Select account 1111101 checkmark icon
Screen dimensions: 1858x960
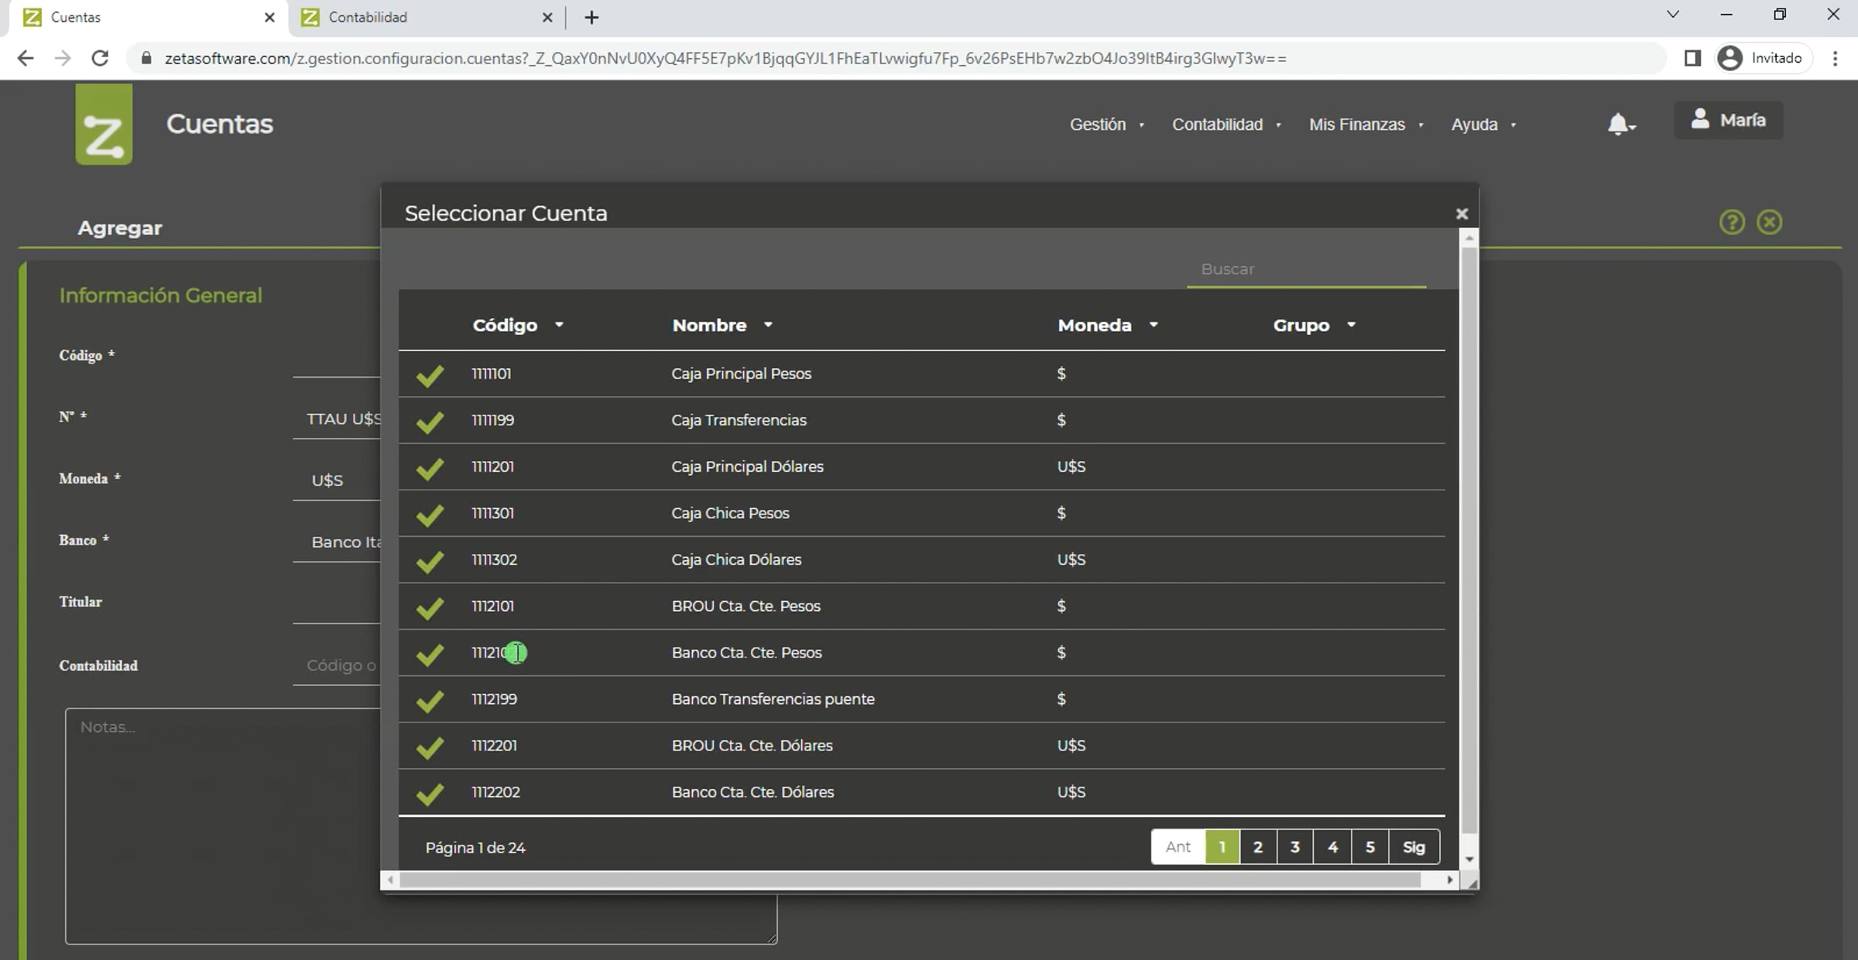pyautogui.click(x=430, y=375)
